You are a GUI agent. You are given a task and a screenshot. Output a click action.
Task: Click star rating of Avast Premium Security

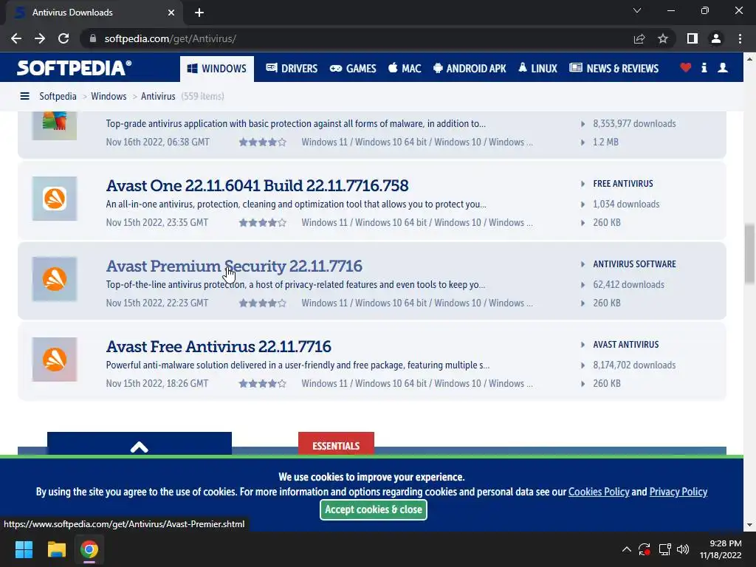tap(262, 303)
